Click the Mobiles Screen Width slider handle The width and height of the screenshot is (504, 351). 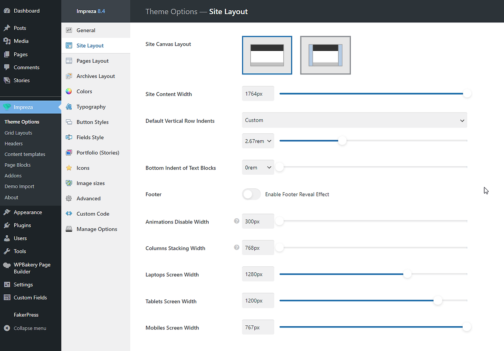[x=467, y=327]
